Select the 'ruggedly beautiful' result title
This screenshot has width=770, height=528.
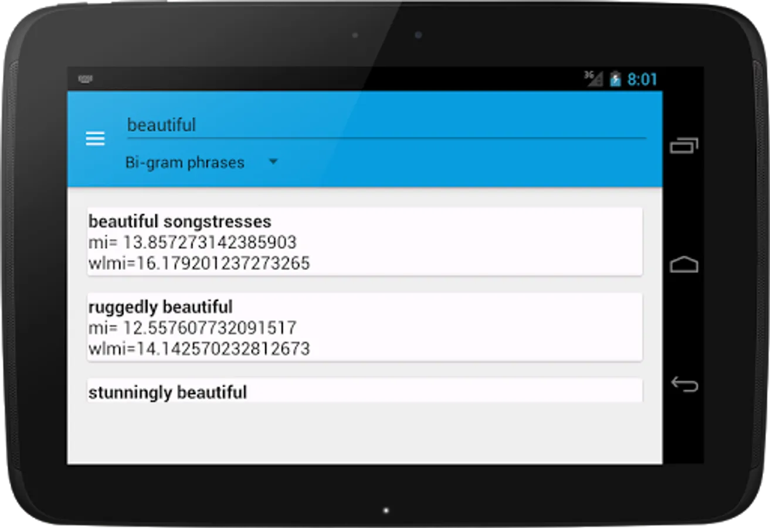tap(161, 307)
